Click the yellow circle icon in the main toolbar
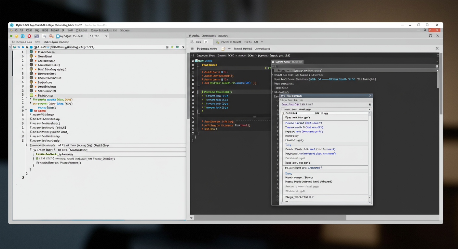The width and height of the screenshot is (458, 249). click(x=16, y=36)
